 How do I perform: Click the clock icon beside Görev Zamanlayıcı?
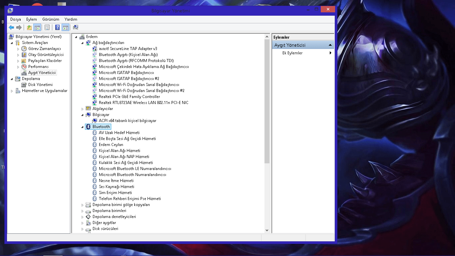coord(24,49)
